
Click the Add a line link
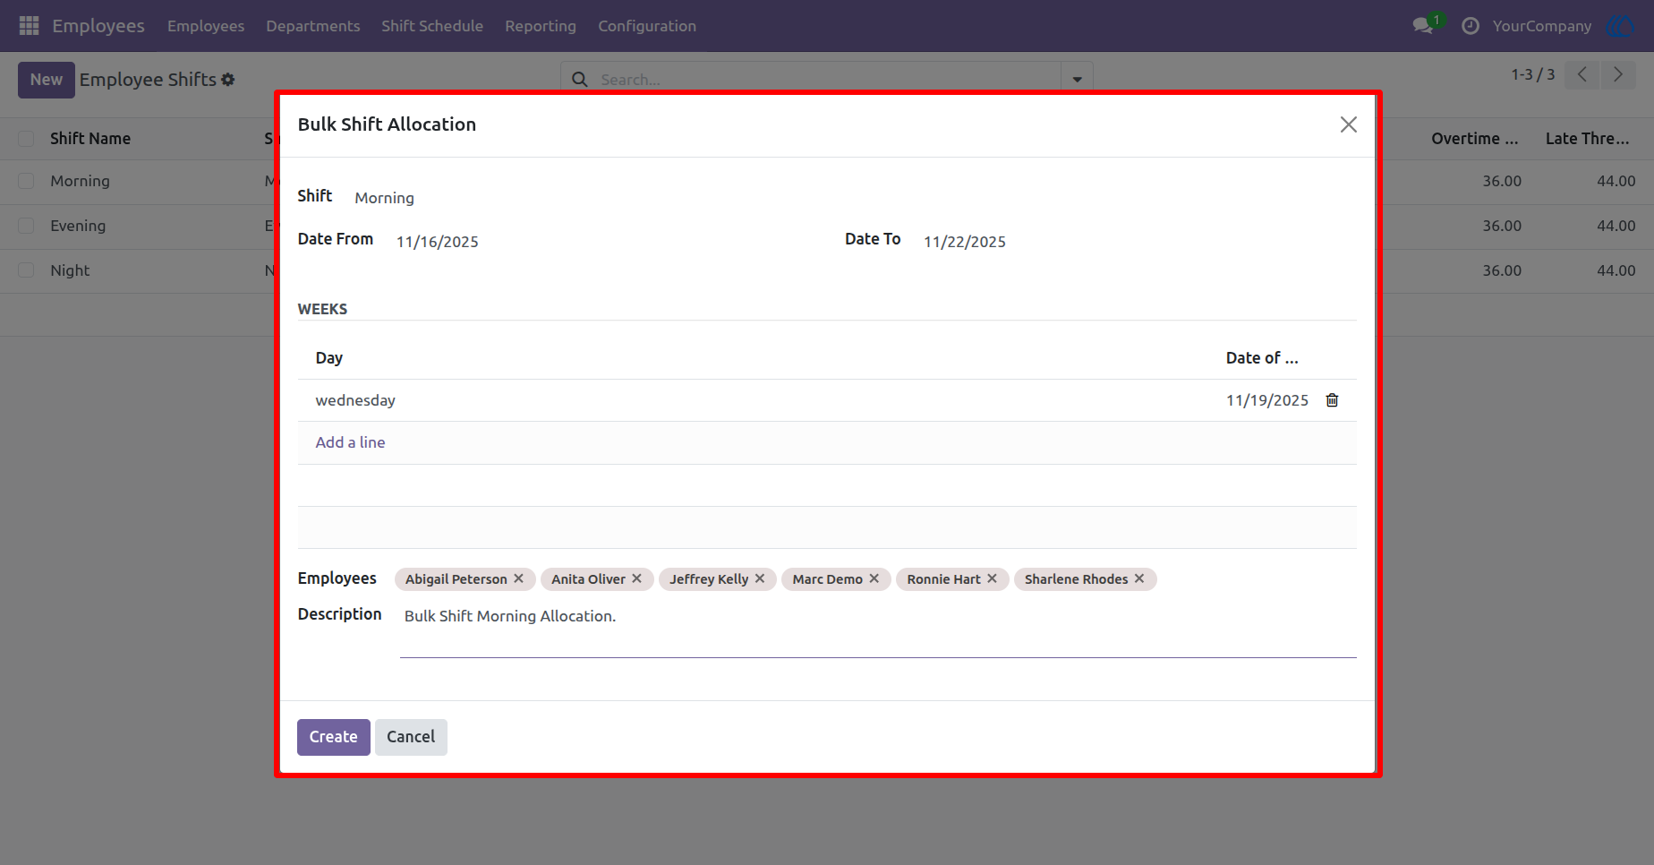click(x=350, y=442)
